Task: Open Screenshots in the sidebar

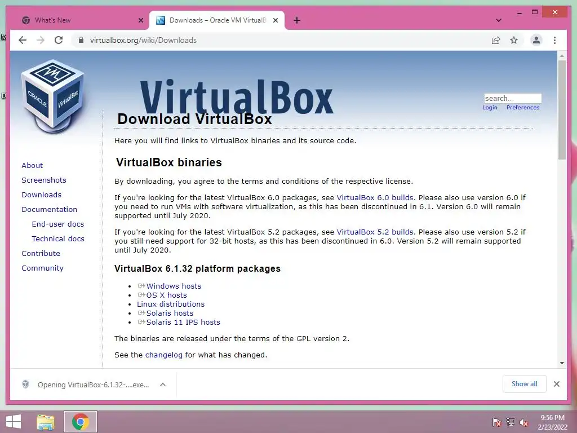Action: (x=44, y=180)
